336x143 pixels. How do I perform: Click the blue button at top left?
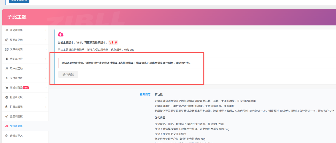tap(19, 1)
